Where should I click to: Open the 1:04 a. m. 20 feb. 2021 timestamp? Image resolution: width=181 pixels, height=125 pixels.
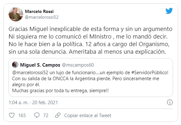click(x=33, y=103)
